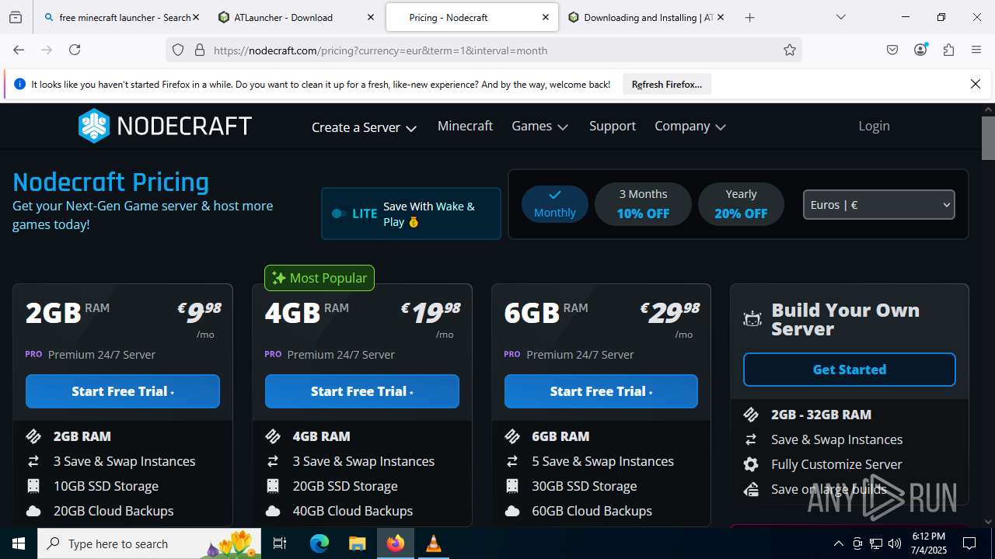Open the Euros currency dropdown

(x=878, y=205)
